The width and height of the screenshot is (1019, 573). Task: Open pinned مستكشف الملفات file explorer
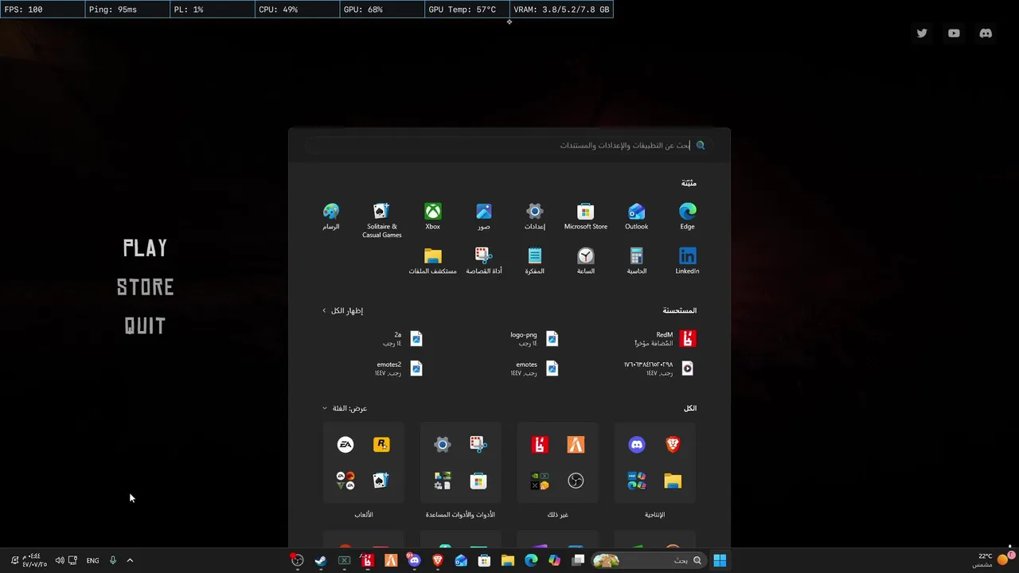(x=432, y=260)
